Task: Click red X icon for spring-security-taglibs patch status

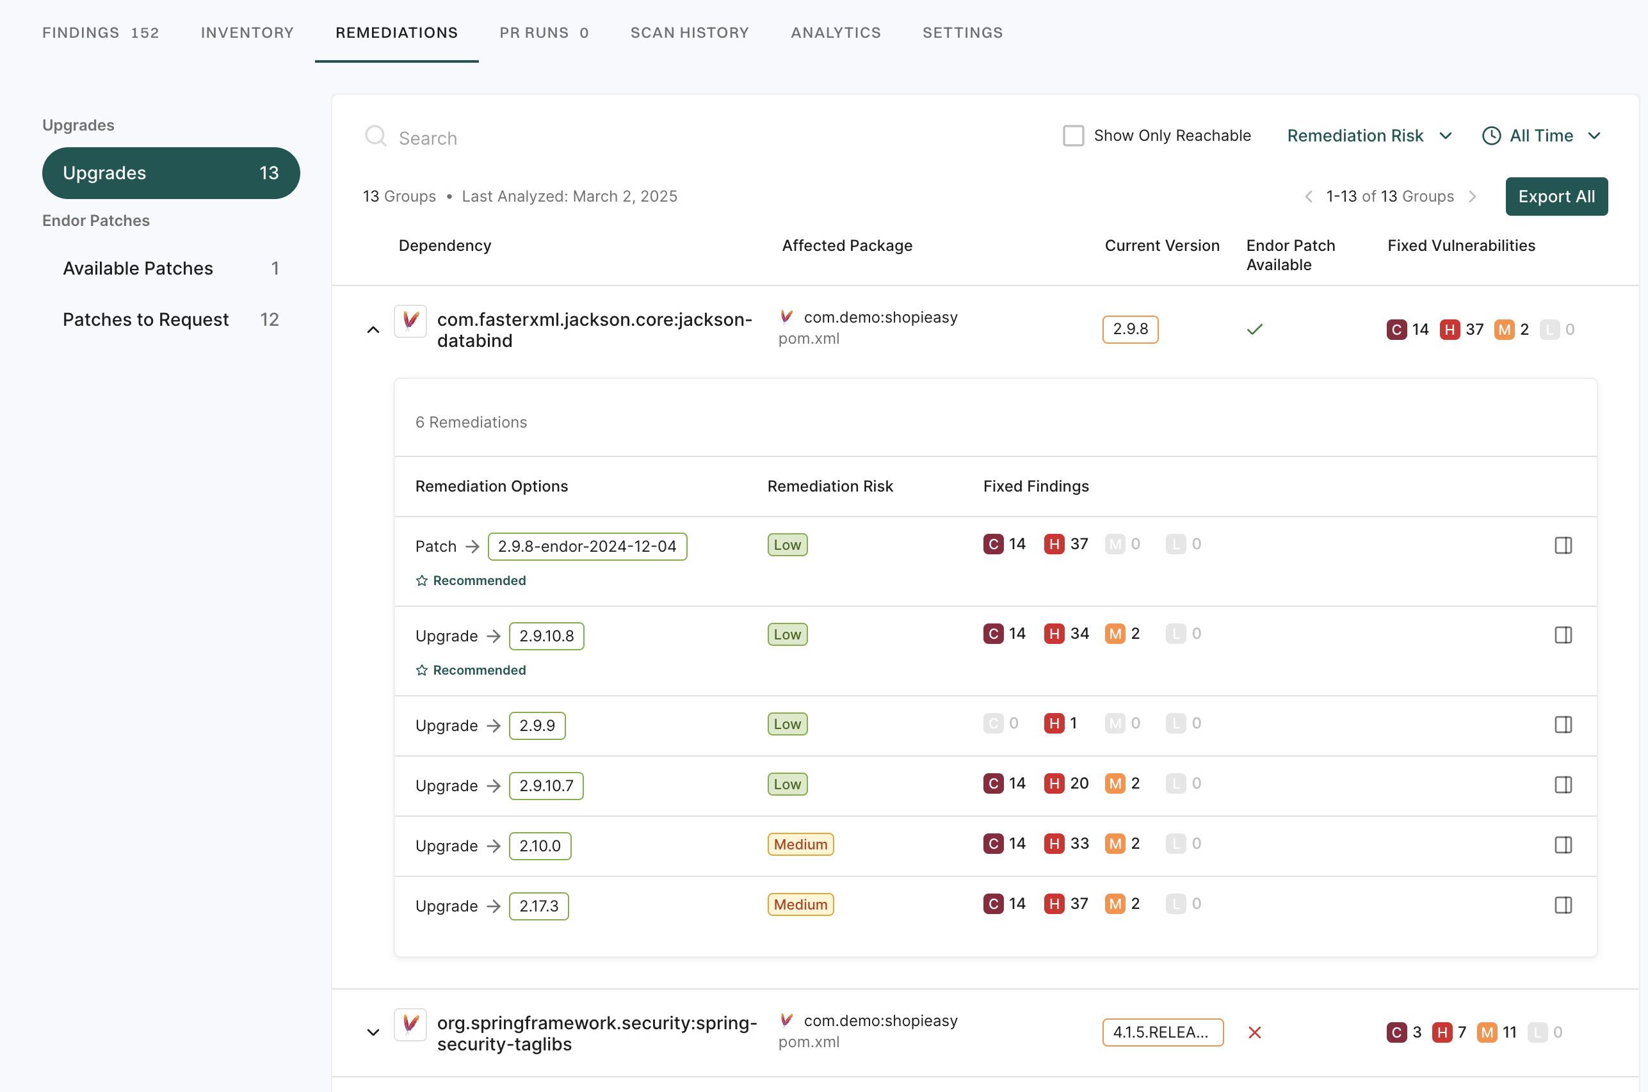Action: 1254,1033
